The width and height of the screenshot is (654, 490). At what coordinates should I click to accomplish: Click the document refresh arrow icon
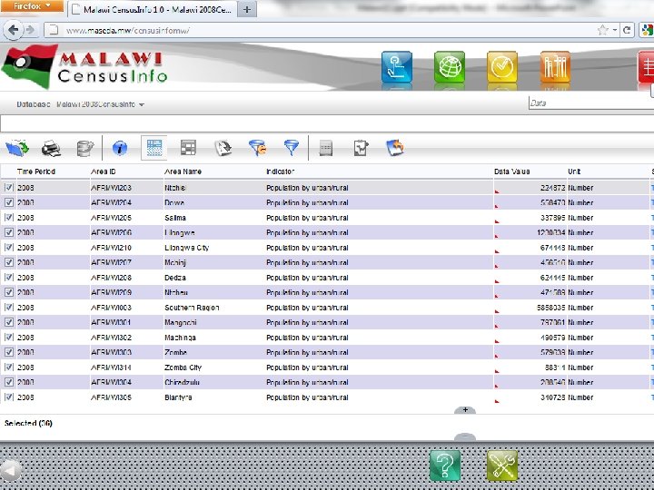point(223,148)
